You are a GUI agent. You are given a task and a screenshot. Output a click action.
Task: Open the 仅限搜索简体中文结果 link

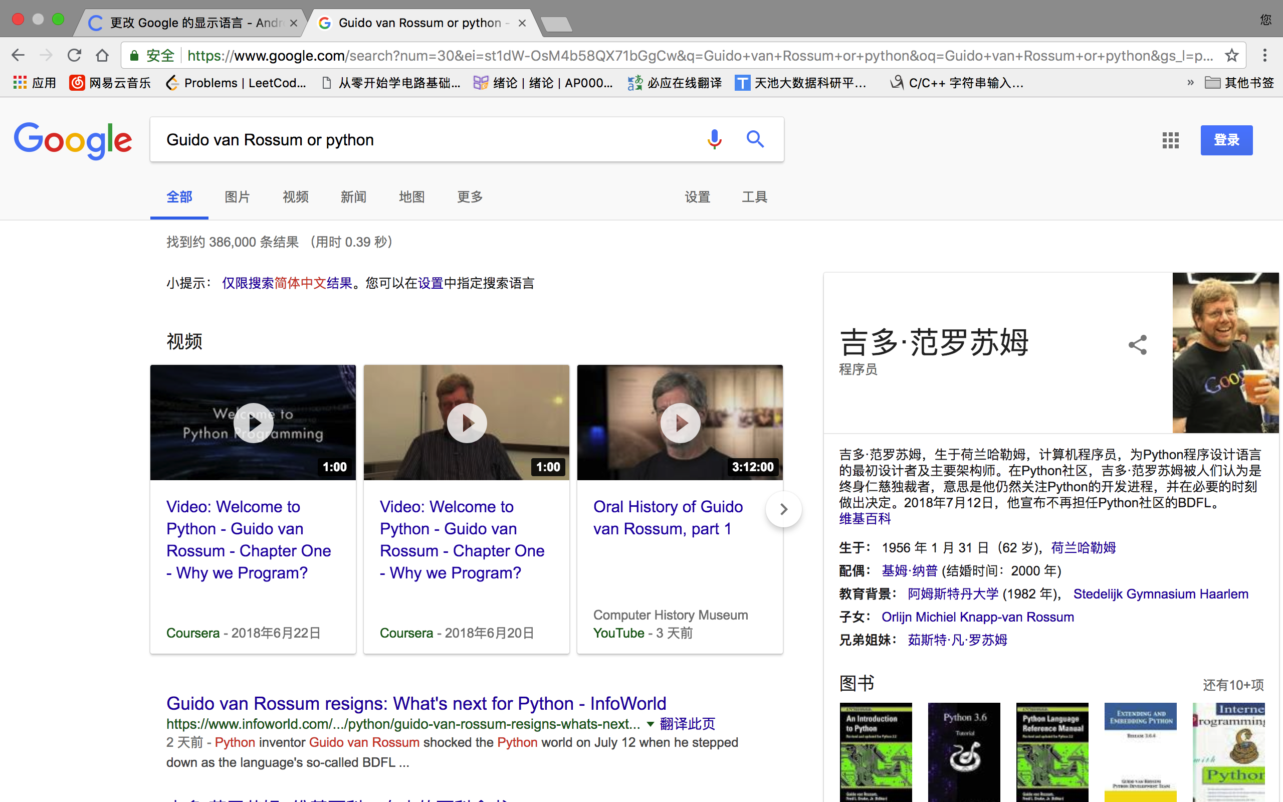(x=287, y=283)
